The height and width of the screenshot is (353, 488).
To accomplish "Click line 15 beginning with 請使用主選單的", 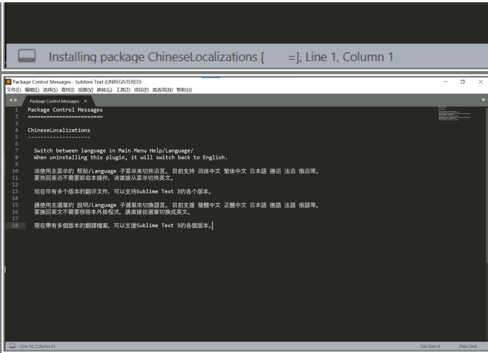I will coord(177,205).
